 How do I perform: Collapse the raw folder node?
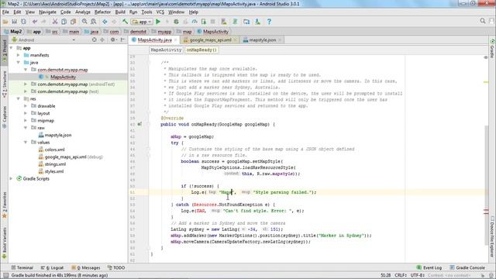click(26, 128)
